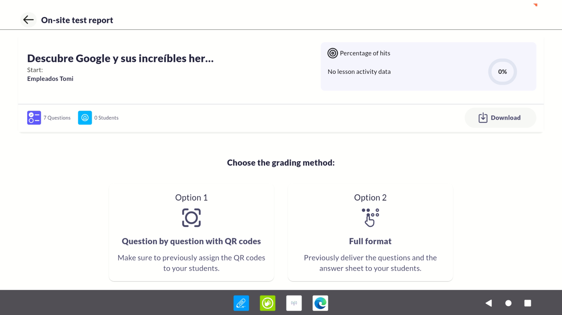
Task: Open the blue note-writing app in taskbar
Action: [x=241, y=303]
